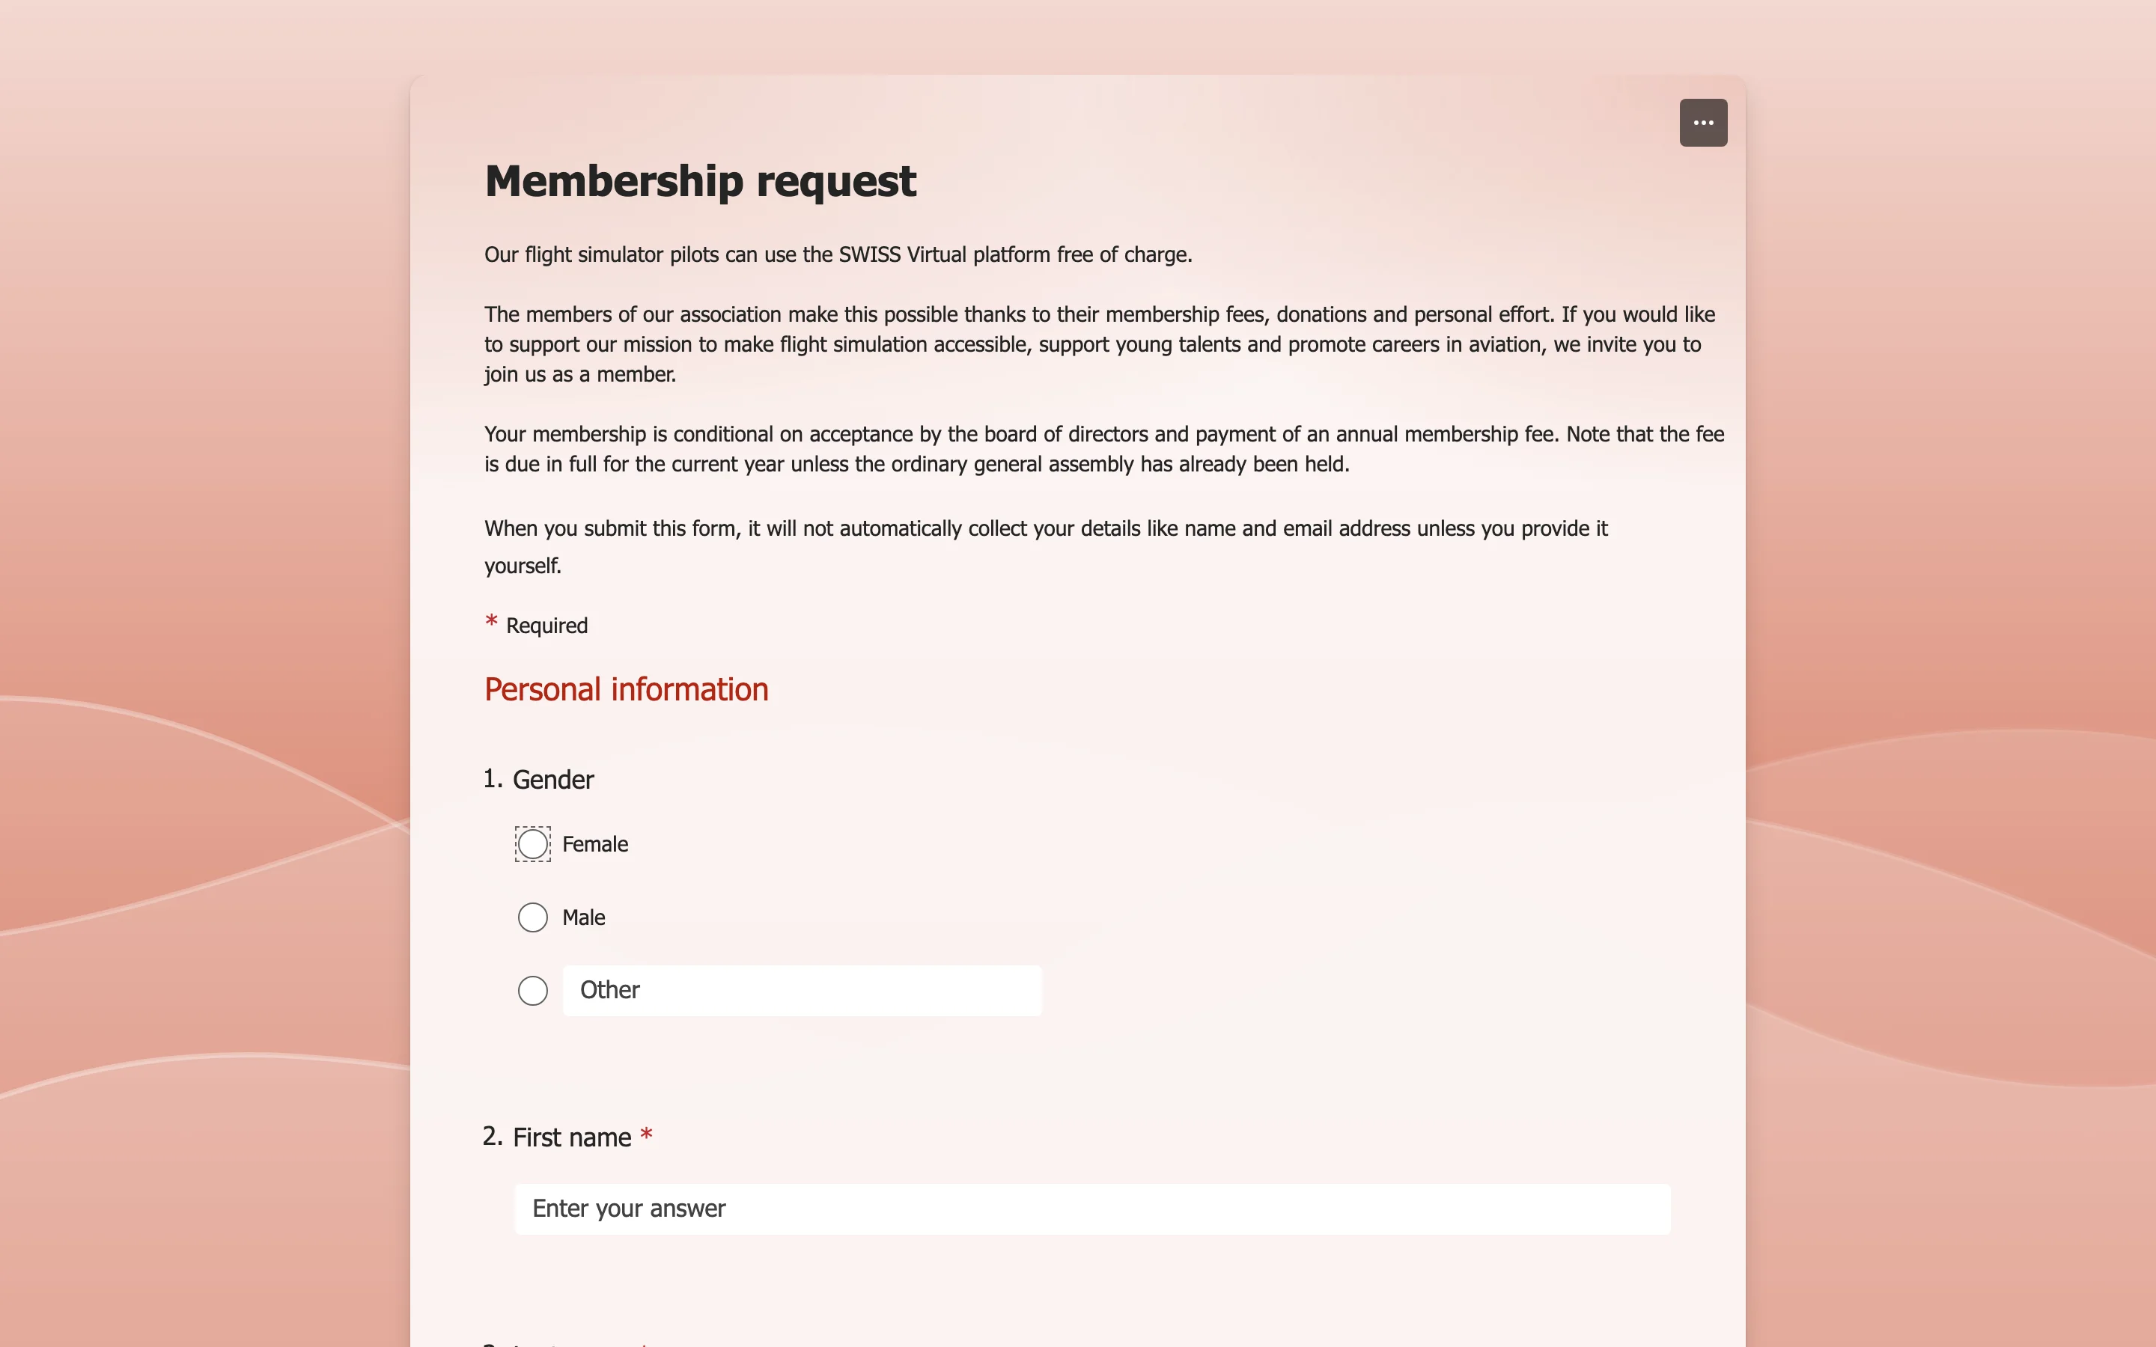Click the Membership request form title

pos(699,180)
